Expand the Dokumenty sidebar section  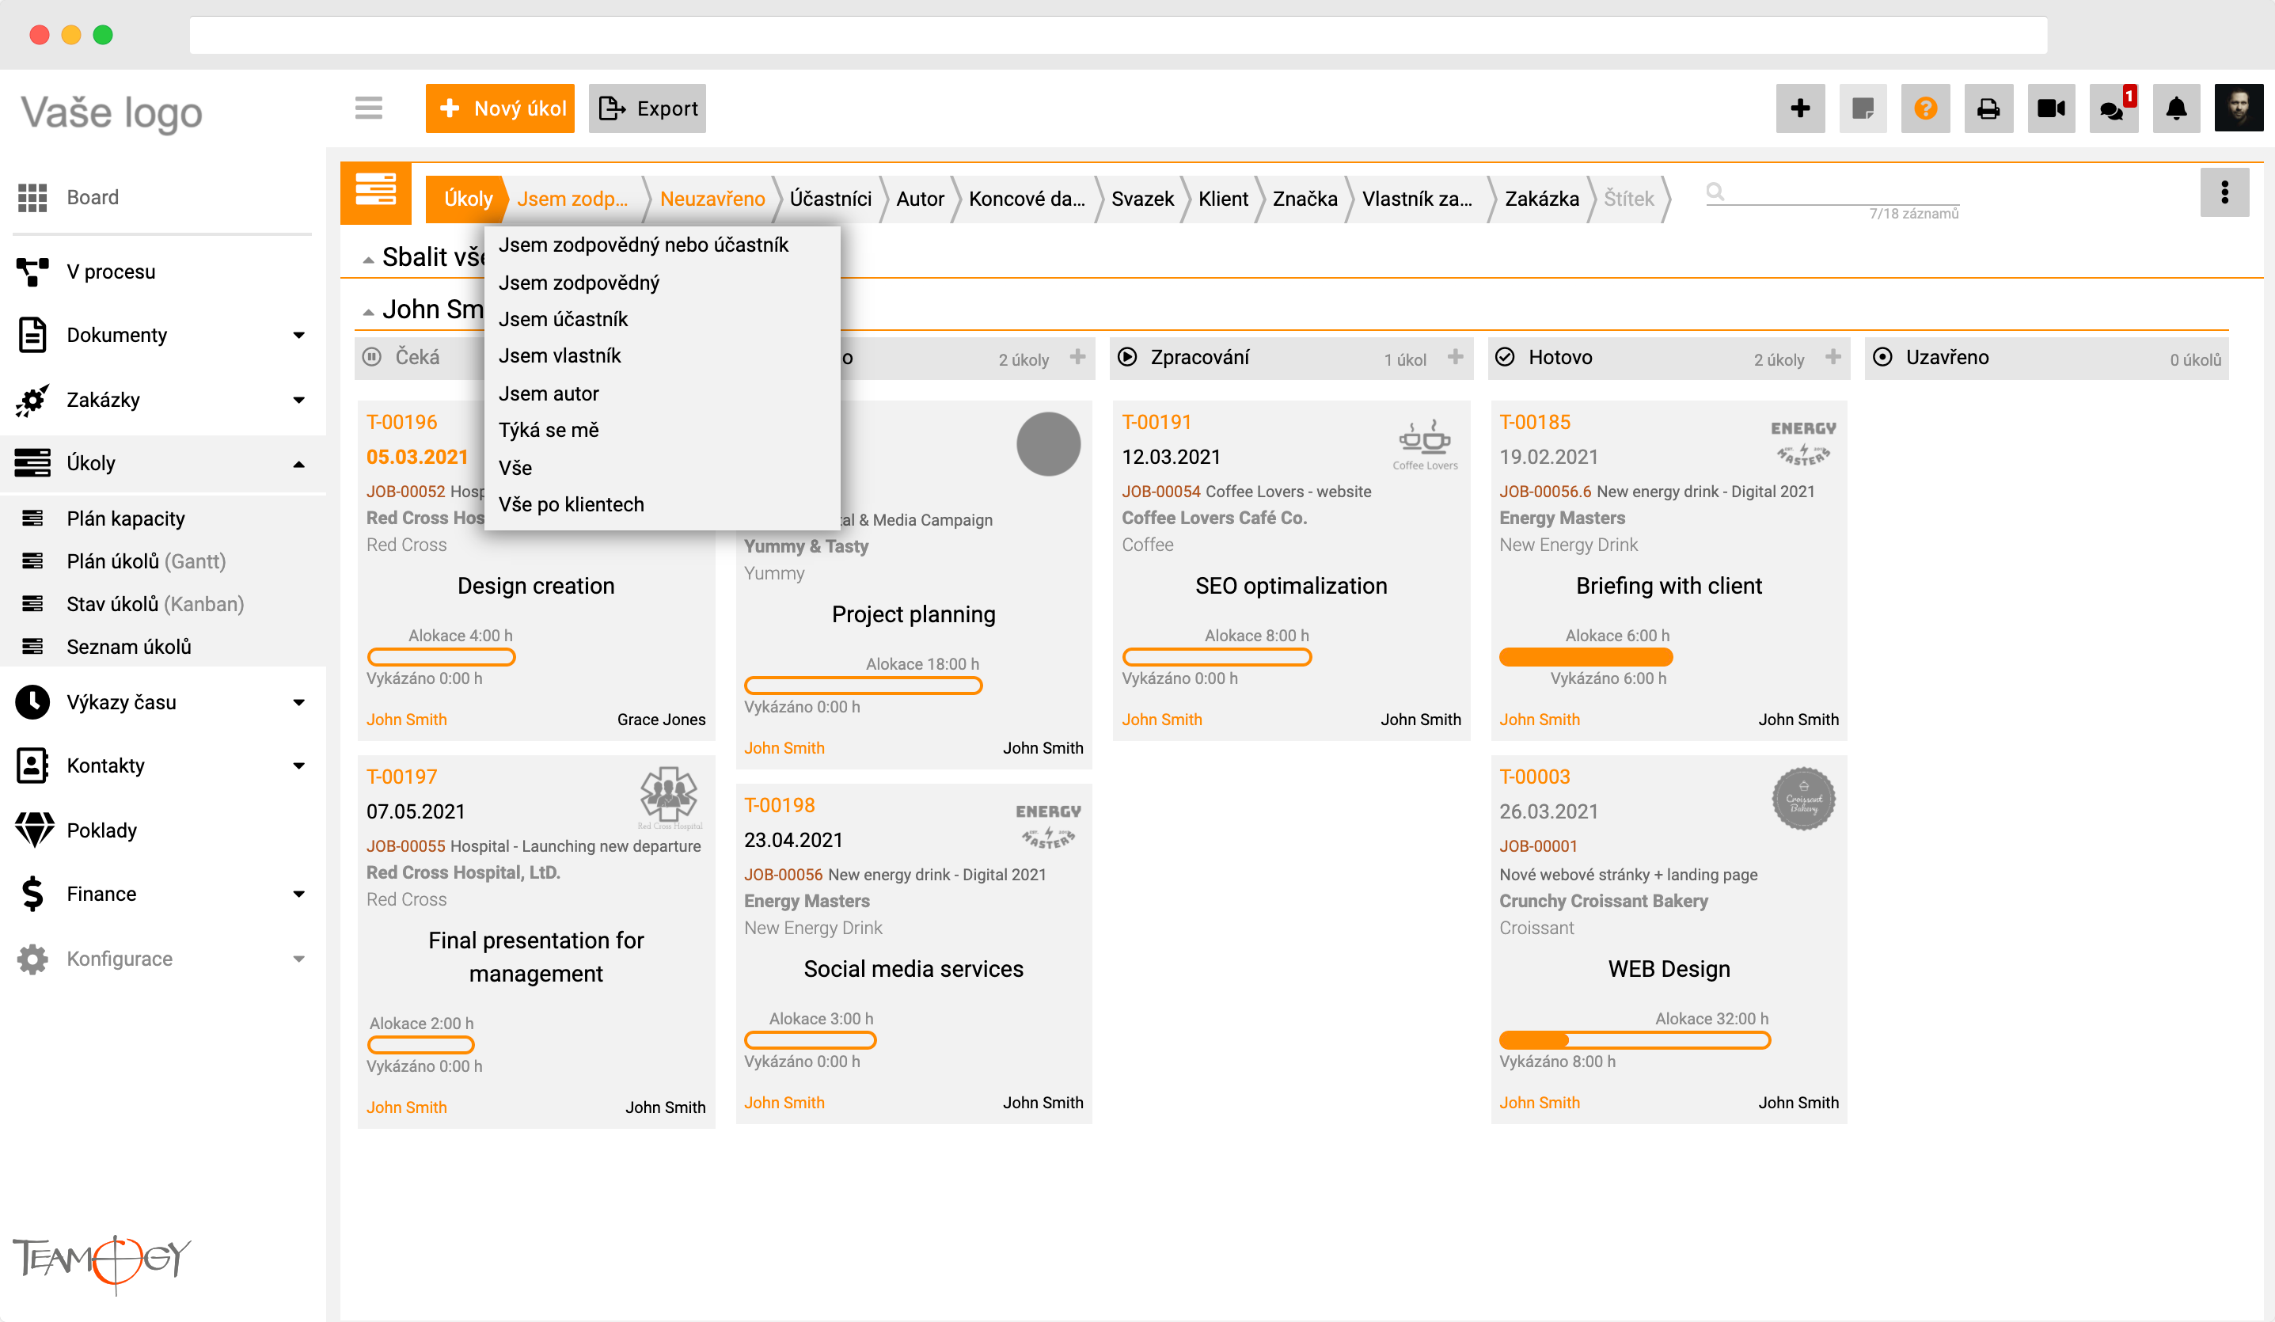click(x=298, y=336)
